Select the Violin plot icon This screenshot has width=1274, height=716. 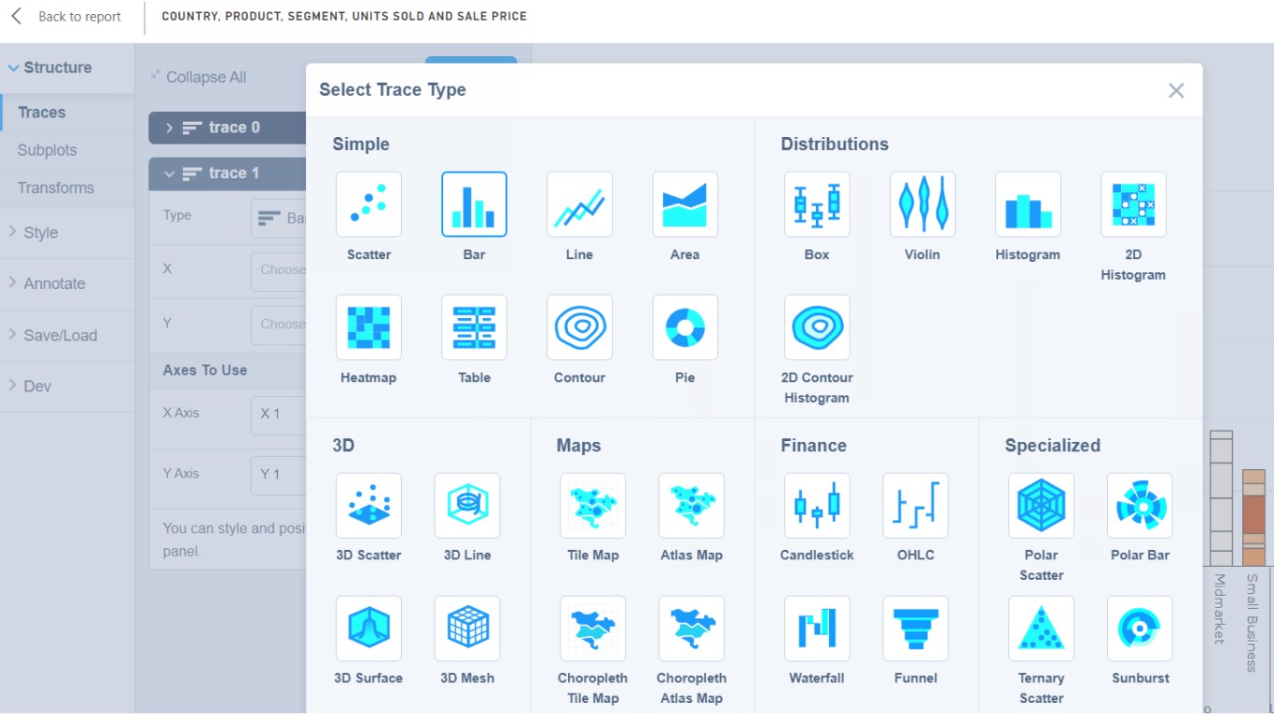(922, 204)
